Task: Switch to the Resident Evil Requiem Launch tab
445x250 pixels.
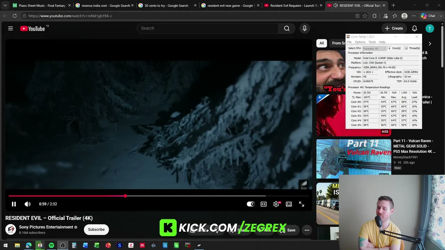Action: (293, 6)
